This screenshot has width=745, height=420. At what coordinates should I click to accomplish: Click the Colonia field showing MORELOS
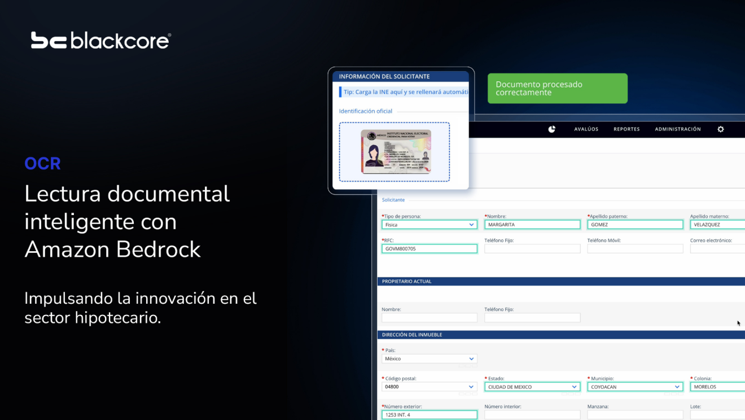717,387
